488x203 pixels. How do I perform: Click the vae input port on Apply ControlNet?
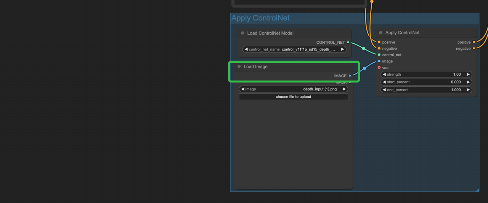point(379,68)
